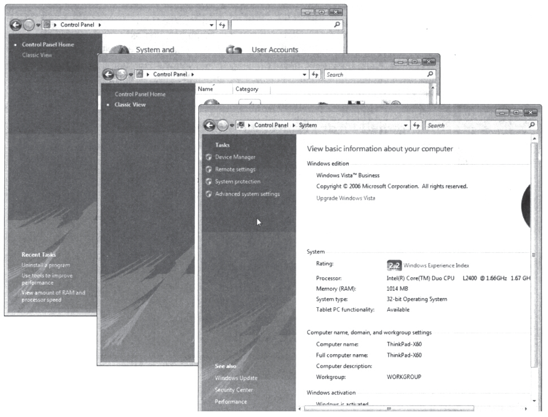This screenshot has height=417, width=548.
Task: Open Windows Experience Index link
Action: [436, 265]
